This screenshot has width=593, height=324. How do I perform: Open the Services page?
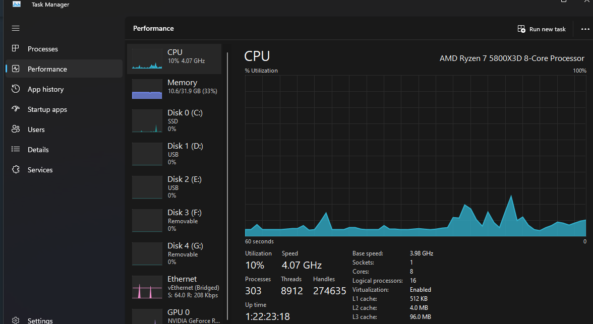click(64, 170)
